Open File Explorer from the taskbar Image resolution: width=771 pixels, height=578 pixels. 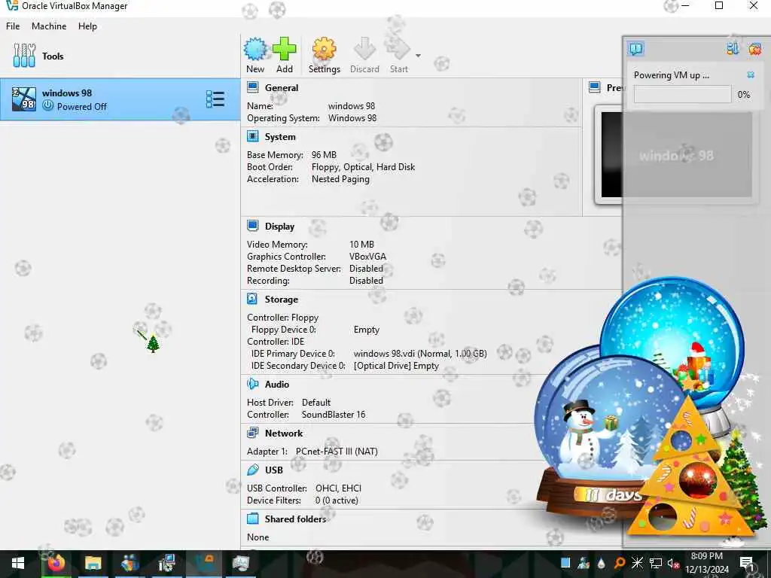pos(93,563)
